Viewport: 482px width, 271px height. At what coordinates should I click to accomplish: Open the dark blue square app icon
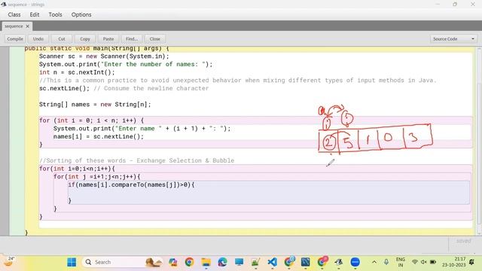(306, 262)
